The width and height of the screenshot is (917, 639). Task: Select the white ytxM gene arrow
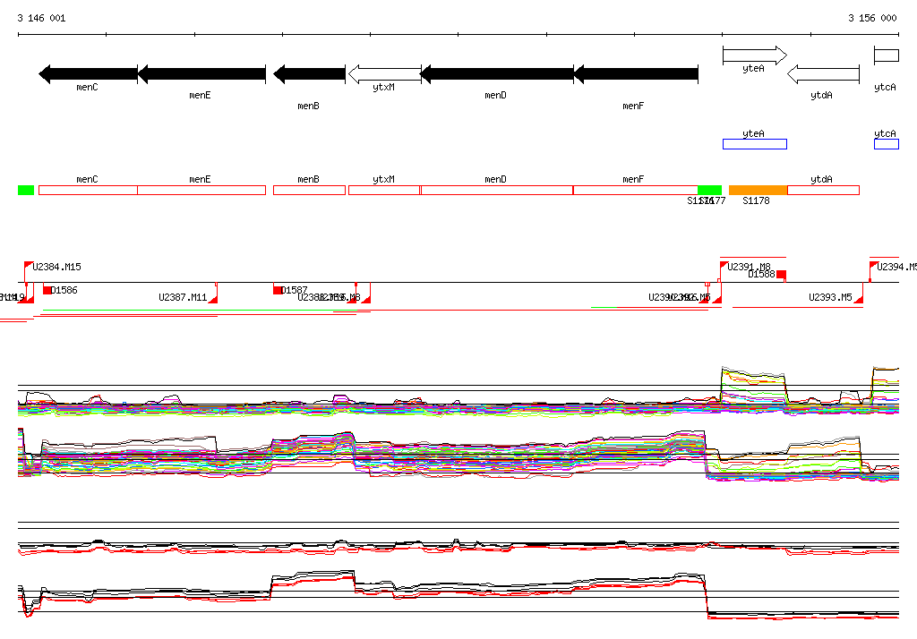click(x=384, y=74)
